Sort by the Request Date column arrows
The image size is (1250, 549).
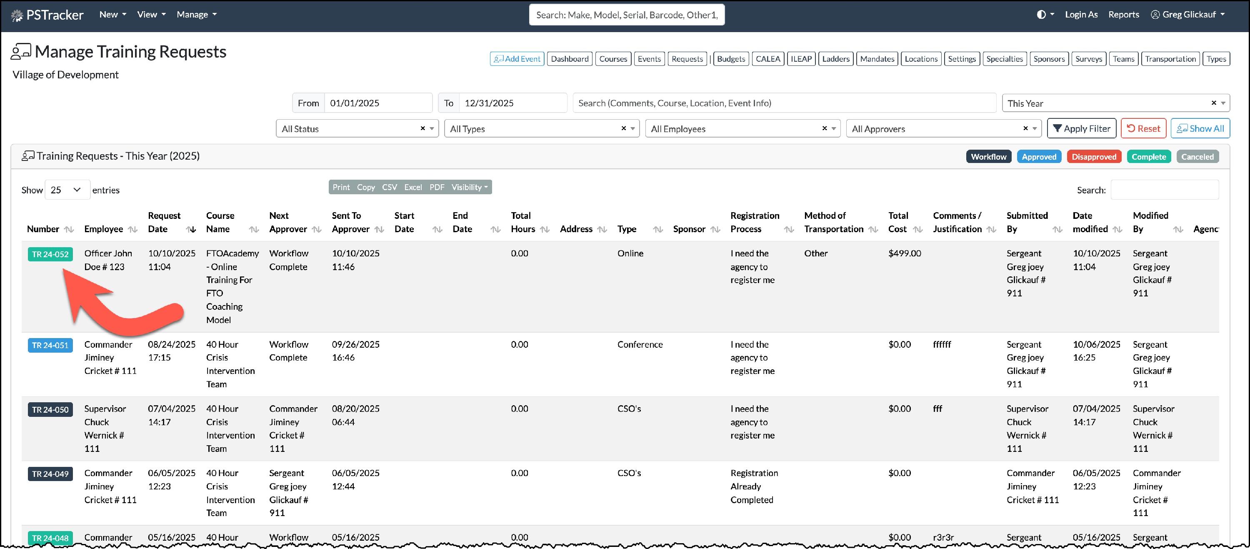pos(191,229)
